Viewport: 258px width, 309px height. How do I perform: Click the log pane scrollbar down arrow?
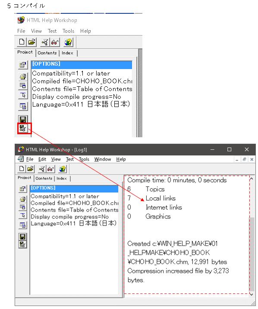click(x=252, y=294)
